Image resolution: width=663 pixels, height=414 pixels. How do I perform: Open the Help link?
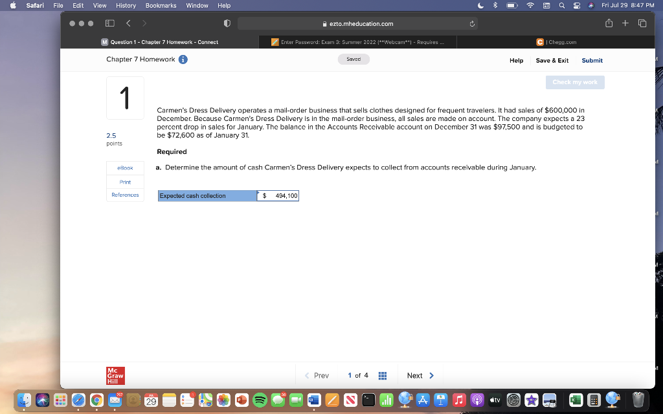coord(516,60)
